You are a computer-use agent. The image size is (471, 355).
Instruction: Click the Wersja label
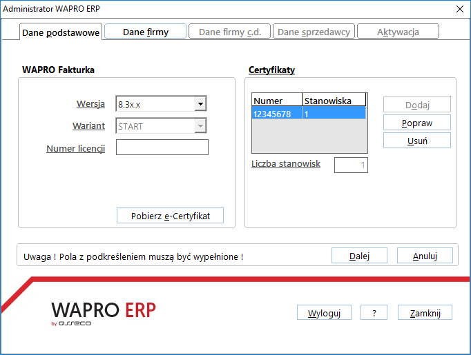pyautogui.click(x=90, y=103)
